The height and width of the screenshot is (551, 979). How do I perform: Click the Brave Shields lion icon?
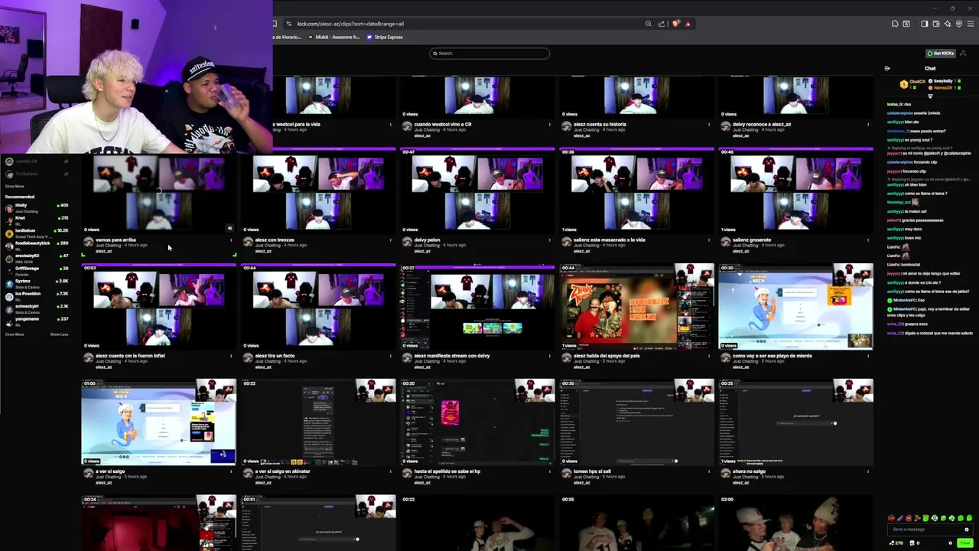[x=675, y=24]
